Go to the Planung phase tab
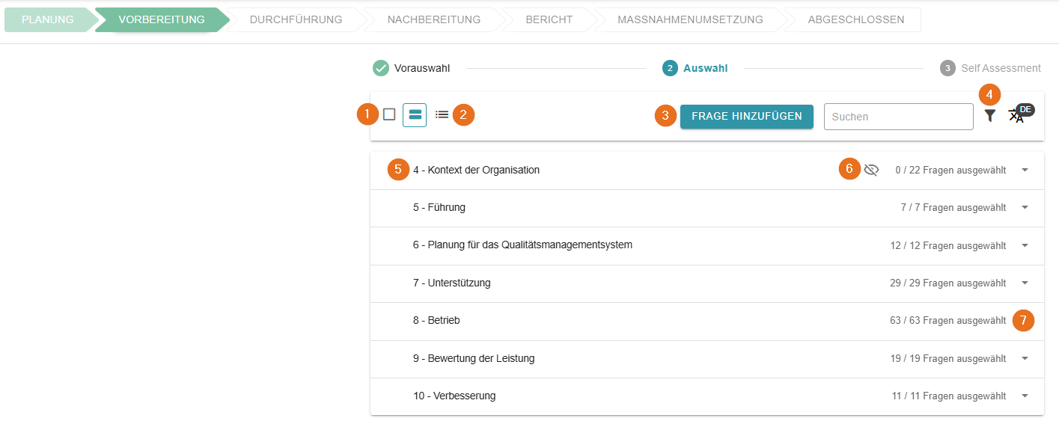The image size is (1059, 430). tap(48, 19)
